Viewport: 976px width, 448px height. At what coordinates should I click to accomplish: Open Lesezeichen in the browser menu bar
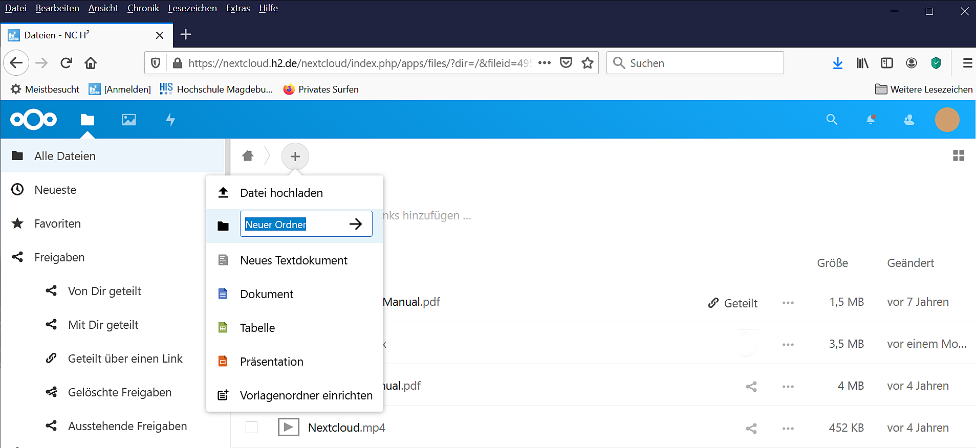(192, 8)
